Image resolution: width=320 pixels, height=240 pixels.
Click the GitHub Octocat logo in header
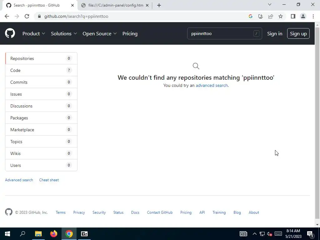[10, 33]
